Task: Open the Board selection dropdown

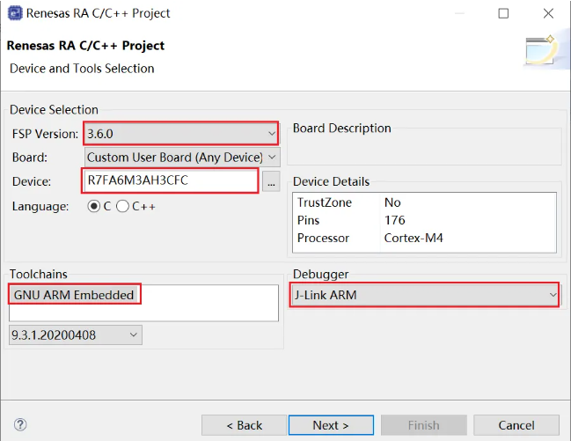Action: 182,157
